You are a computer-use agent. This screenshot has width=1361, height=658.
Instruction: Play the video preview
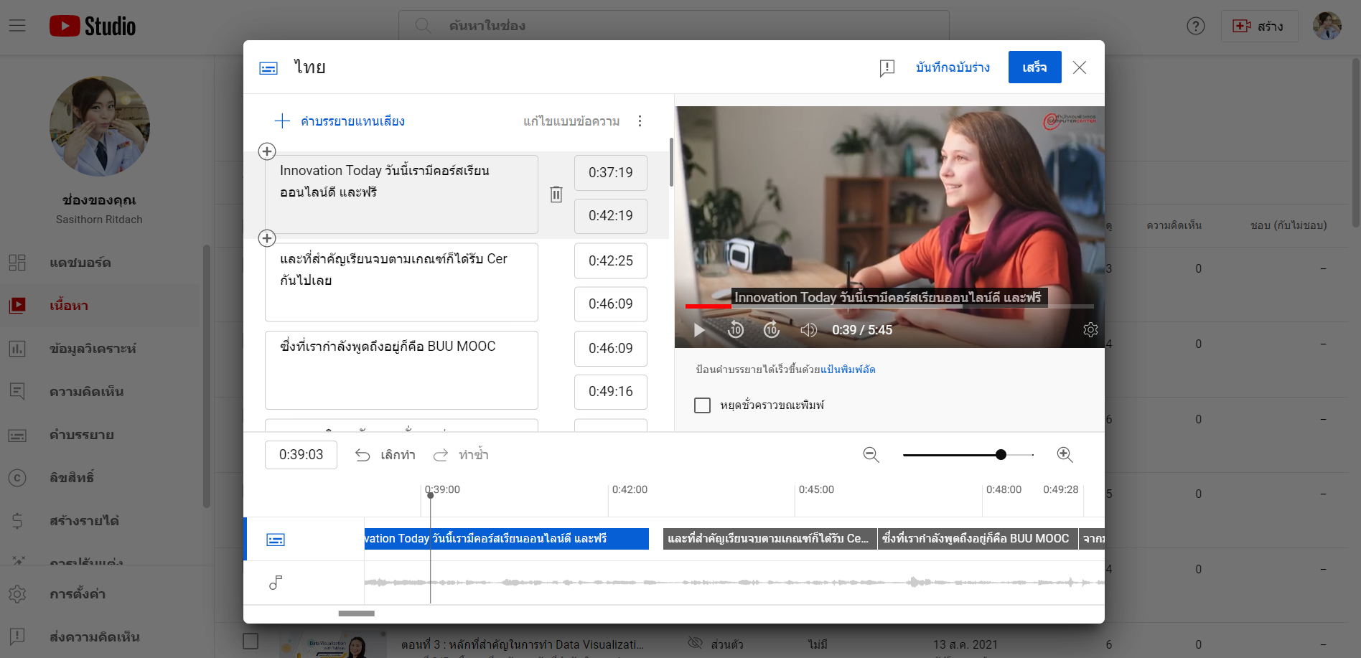click(699, 330)
